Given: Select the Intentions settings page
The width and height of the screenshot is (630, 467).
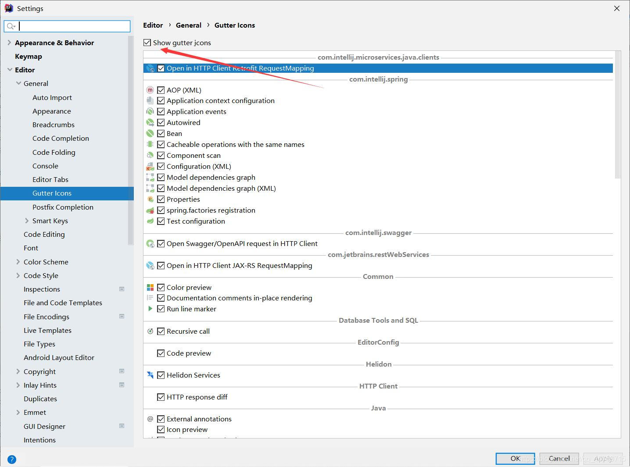Looking at the screenshot, I should 39,440.
